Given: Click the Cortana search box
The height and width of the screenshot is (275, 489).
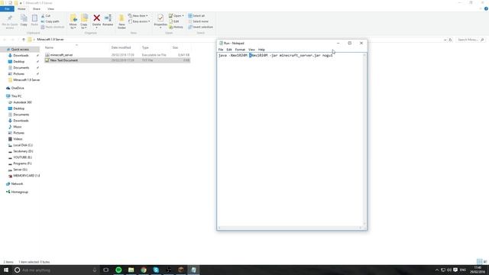Looking at the screenshot, I should (x=56, y=270).
